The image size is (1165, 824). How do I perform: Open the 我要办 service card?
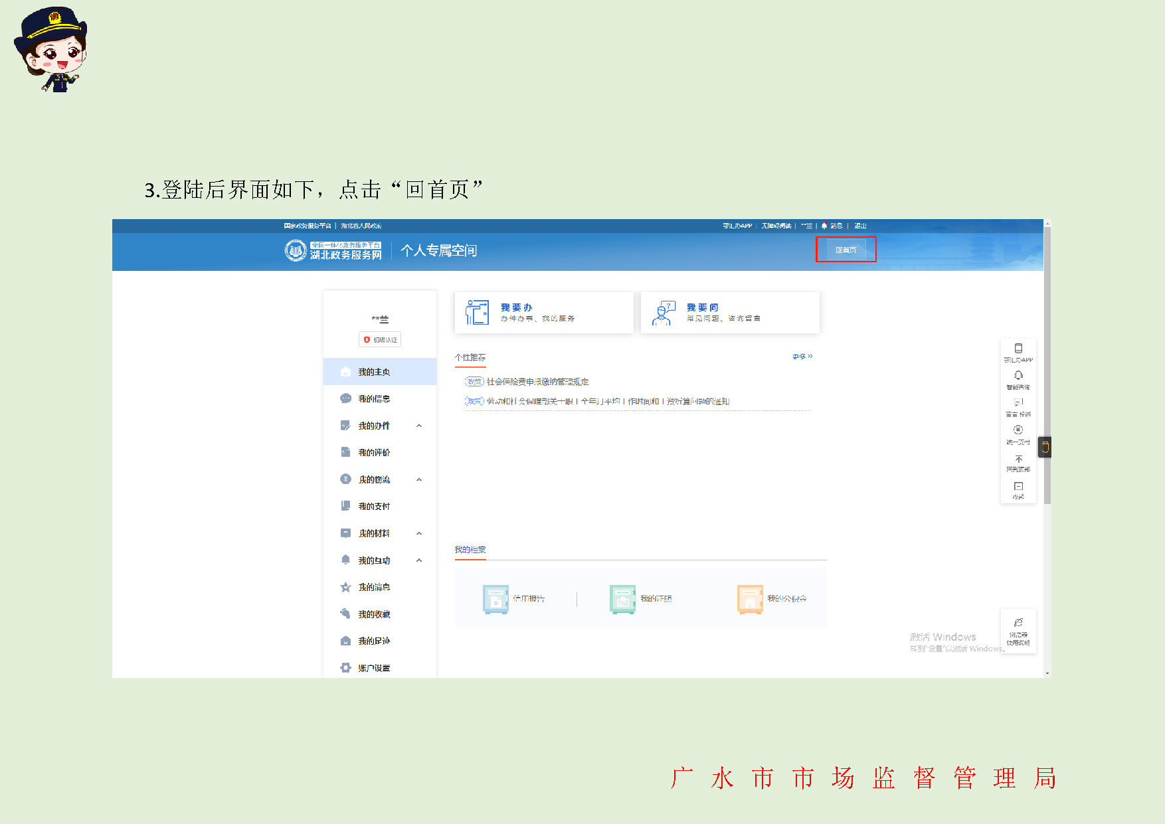tap(544, 312)
